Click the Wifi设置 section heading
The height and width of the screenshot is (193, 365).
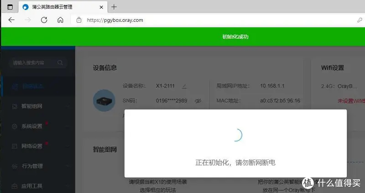point(333,68)
